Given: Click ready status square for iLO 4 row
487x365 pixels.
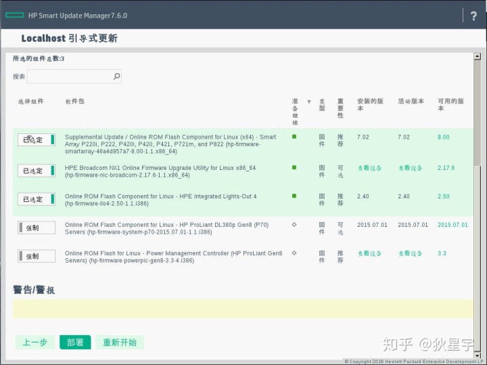Looking at the screenshot, I should click(294, 196).
